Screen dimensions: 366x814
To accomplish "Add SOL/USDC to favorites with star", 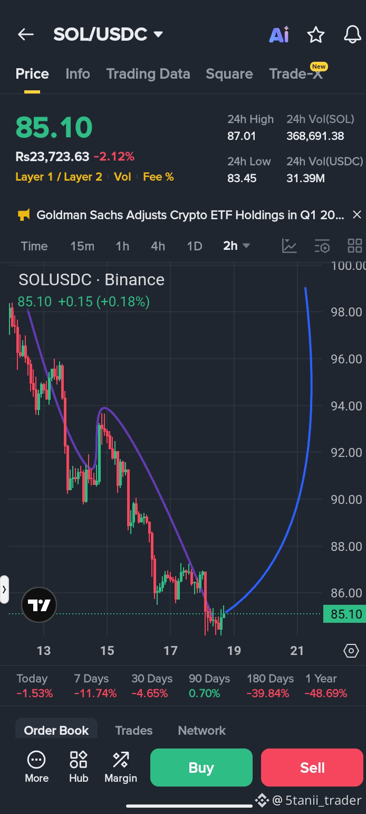I will (x=316, y=35).
